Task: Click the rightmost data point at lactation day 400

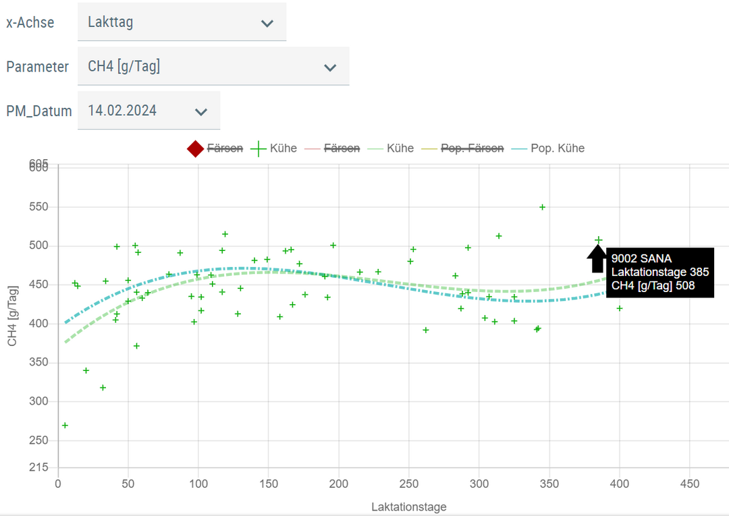Action: point(620,308)
